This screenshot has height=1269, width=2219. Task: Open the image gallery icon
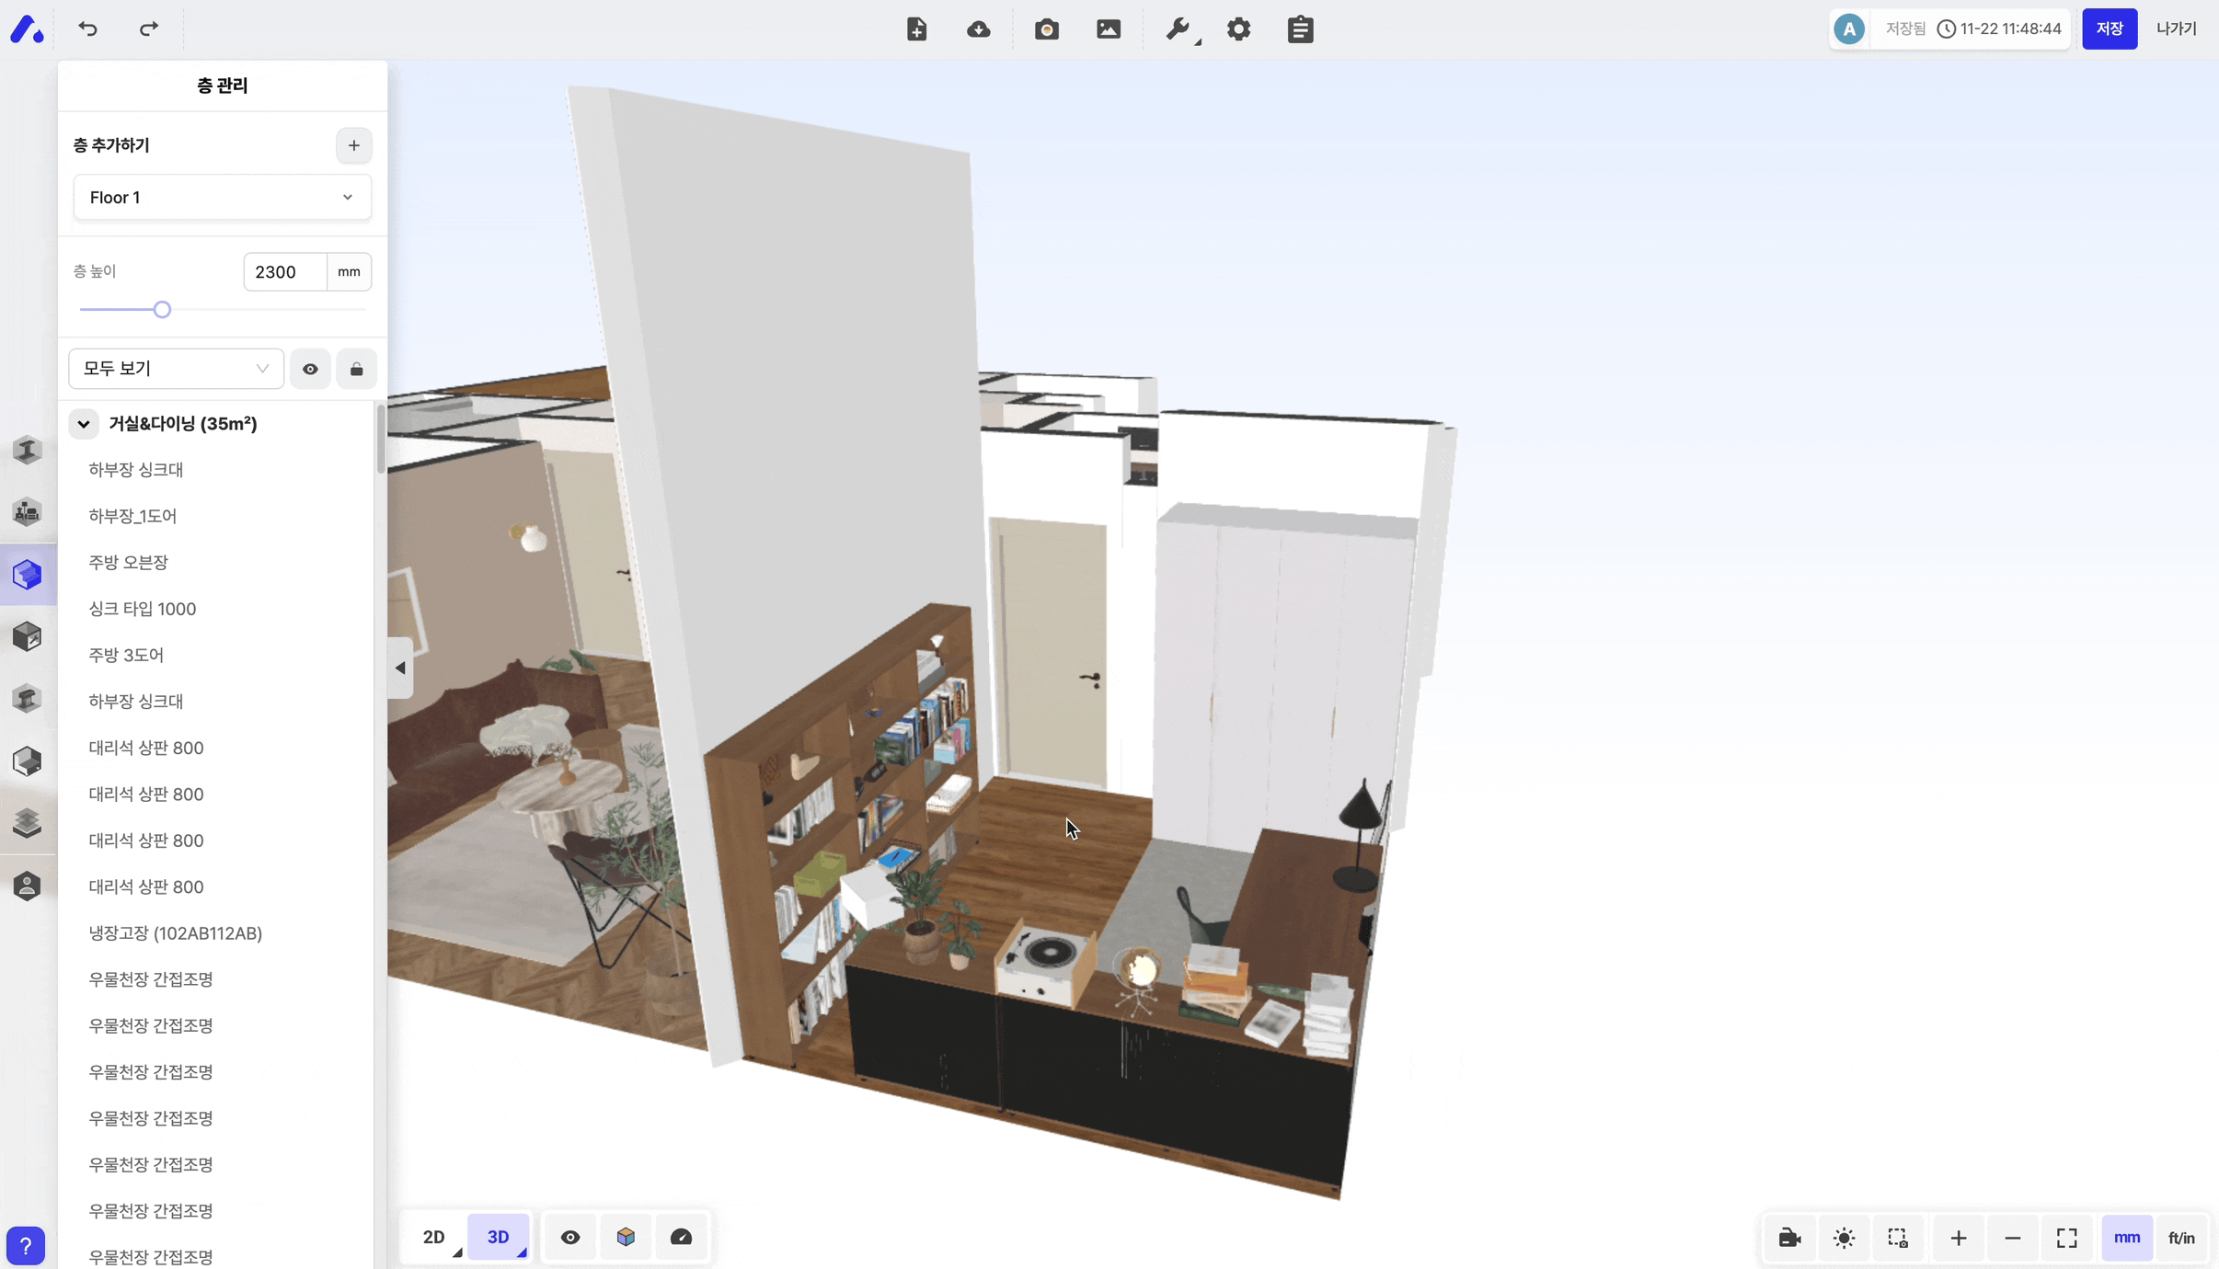point(1109,29)
